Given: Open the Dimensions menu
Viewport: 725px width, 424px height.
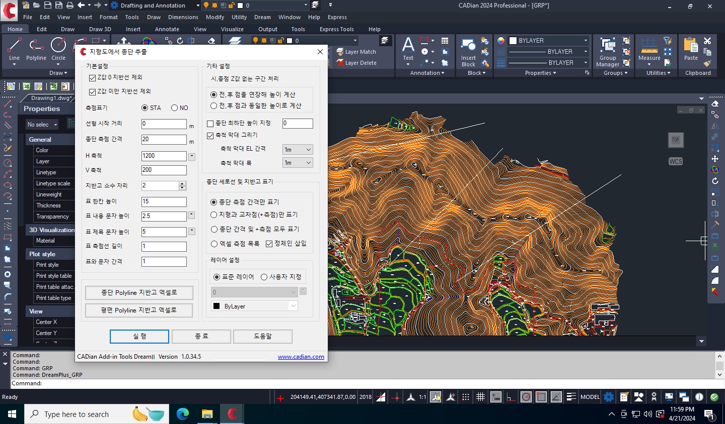Looking at the screenshot, I should (x=183, y=17).
